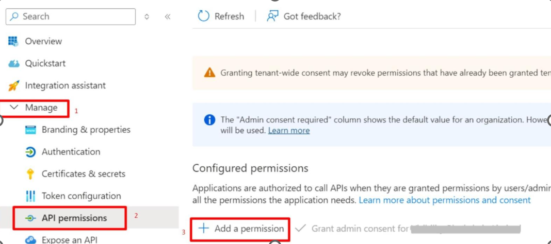Open the Authentication menu item
This screenshot has width=551, height=244.
point(71,152)
